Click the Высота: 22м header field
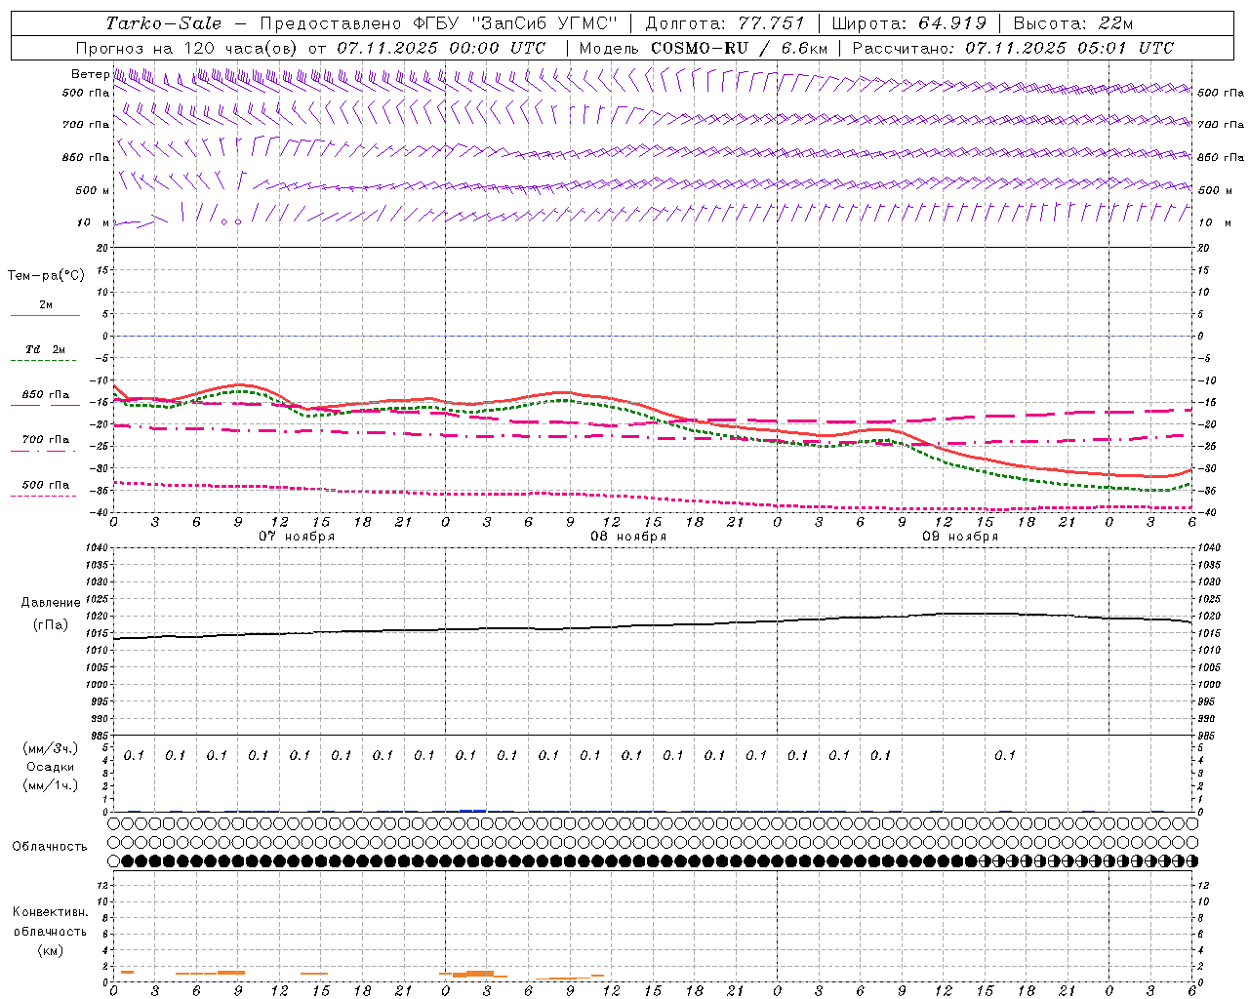Screen dimensions: 1249x999 tap(1073, 23)
